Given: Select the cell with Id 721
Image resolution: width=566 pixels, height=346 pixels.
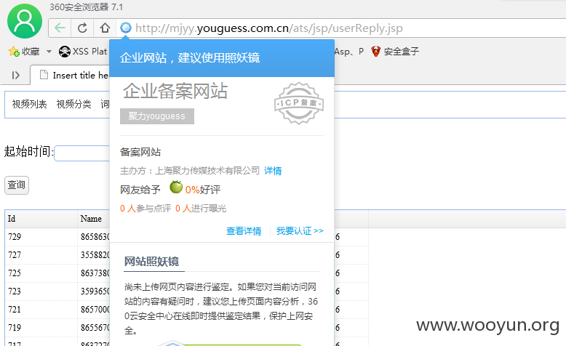Looking at the screenshot, I should coord(41,310).
